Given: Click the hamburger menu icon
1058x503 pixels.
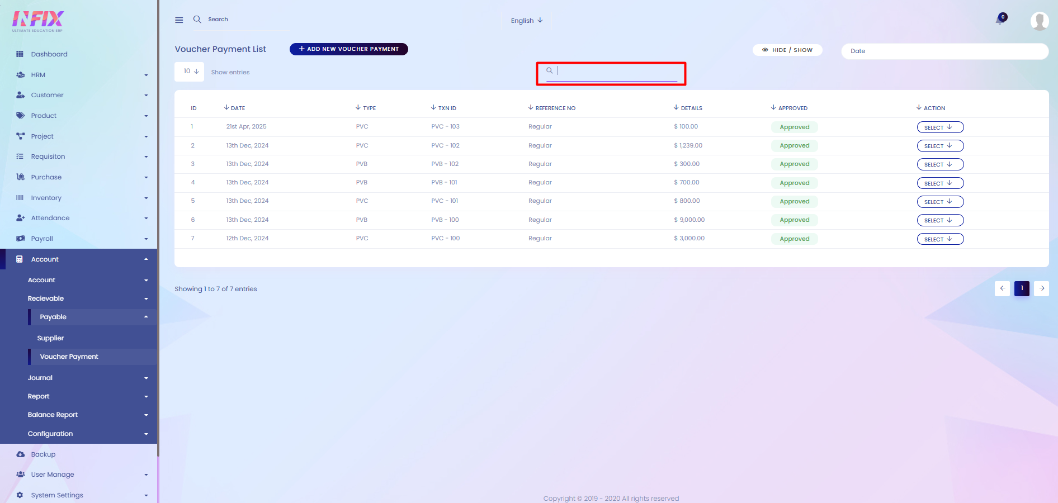Looking at the screenshot, I should coord(179,20).
